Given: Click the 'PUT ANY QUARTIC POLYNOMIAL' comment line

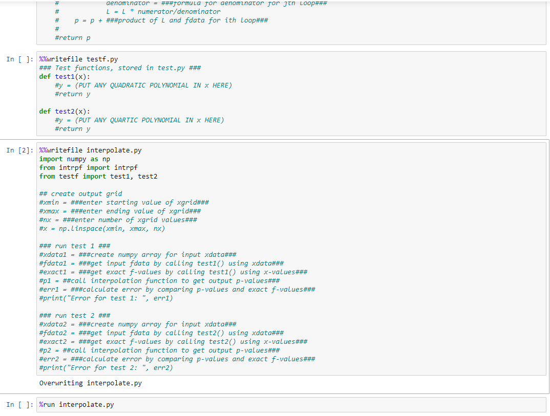Looking at the screenshot, I should [x=140, y=120].
